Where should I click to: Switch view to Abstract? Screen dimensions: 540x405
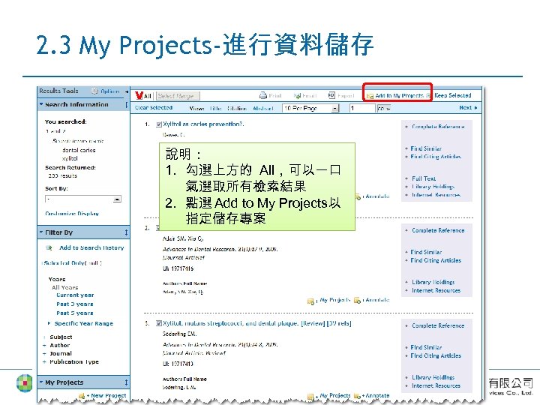pyautogui.click(x=263, y=108)
